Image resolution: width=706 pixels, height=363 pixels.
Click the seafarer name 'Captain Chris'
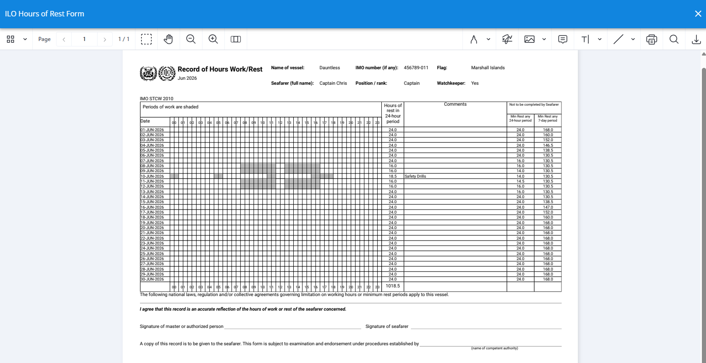(x=333, y=83)
